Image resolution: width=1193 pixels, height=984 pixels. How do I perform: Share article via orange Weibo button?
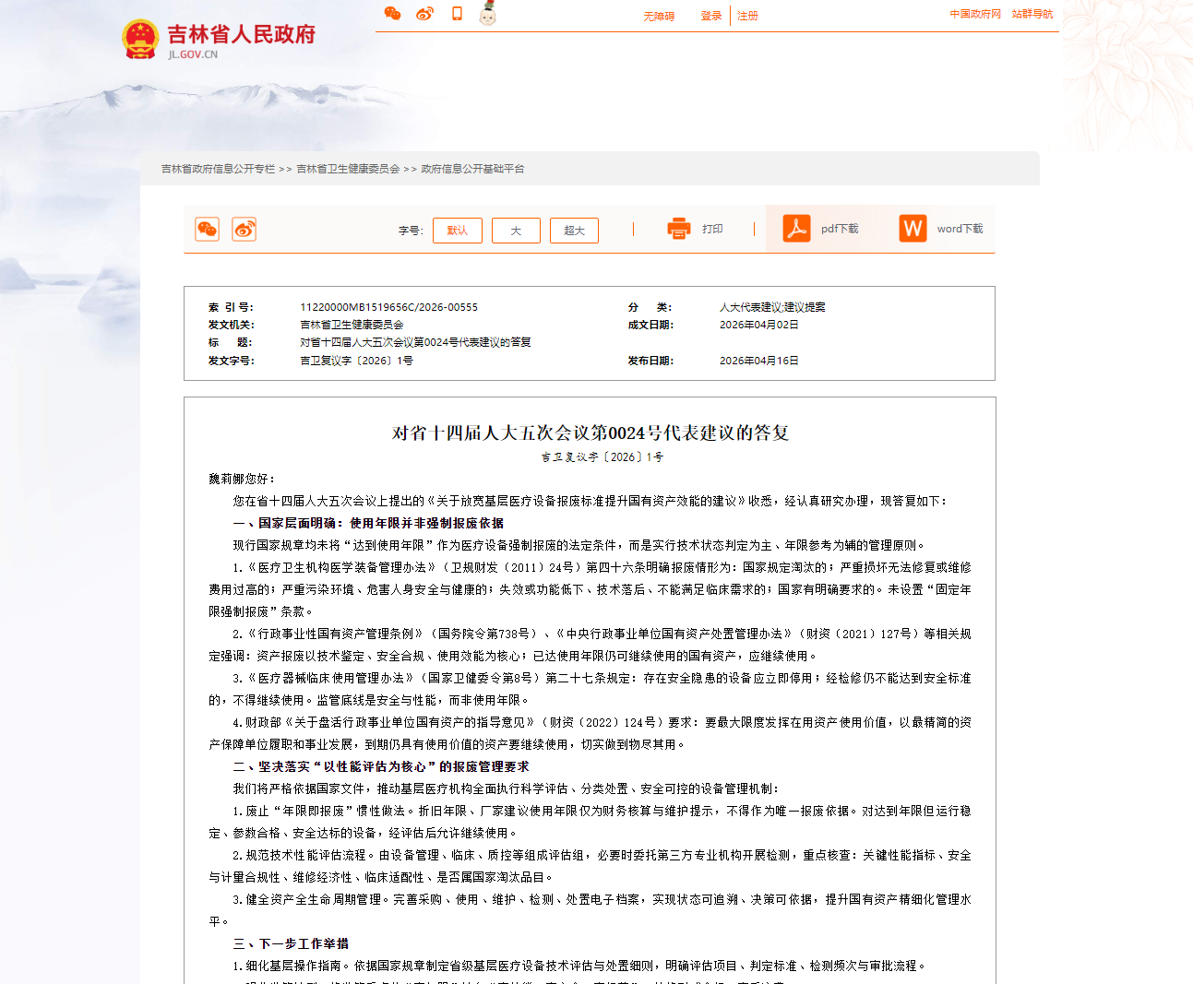(245, 230)
